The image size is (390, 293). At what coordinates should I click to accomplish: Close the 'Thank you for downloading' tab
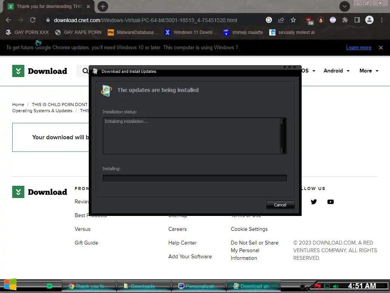click(88, 6)
